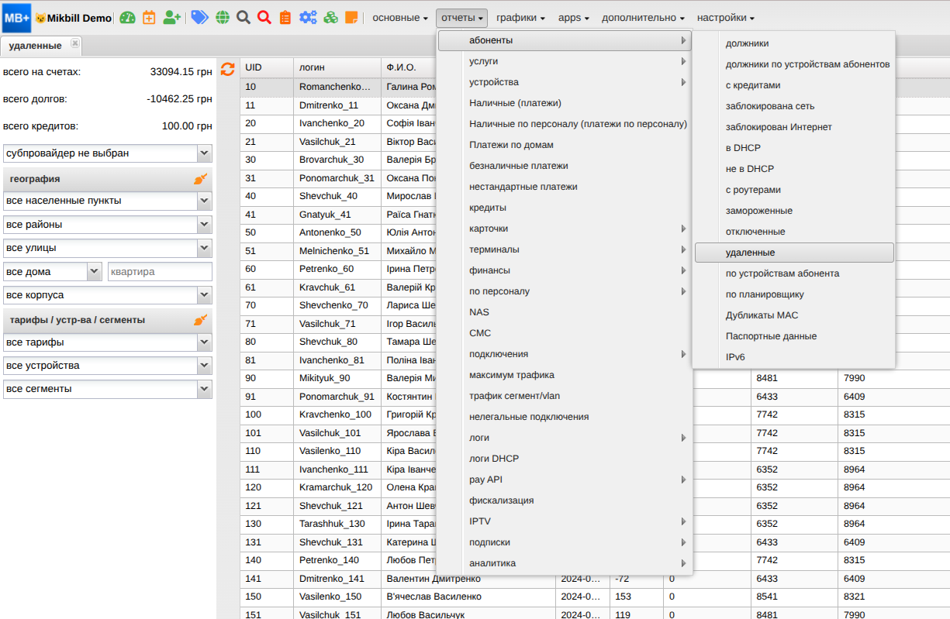950x619 pixels.
Task: Select с кредитами report
Action: (794, 85)
